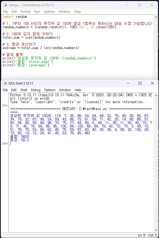Click the print line with '총합: {total_sum}'
This screenshot has height=238, width=159.
point(28,62)
